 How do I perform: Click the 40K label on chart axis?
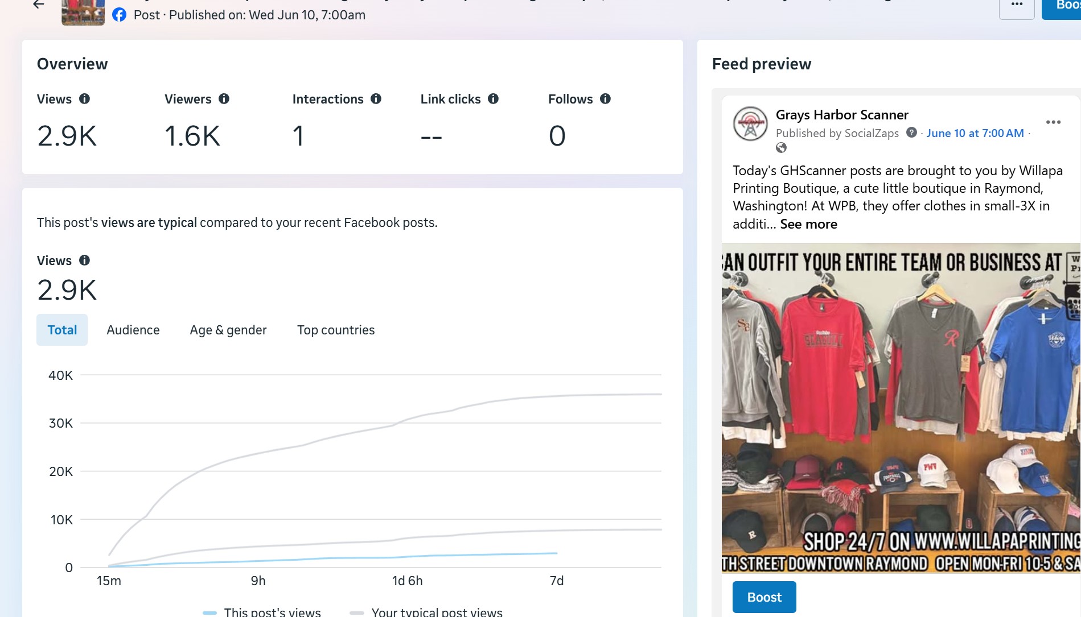click(x=61, y=375)
